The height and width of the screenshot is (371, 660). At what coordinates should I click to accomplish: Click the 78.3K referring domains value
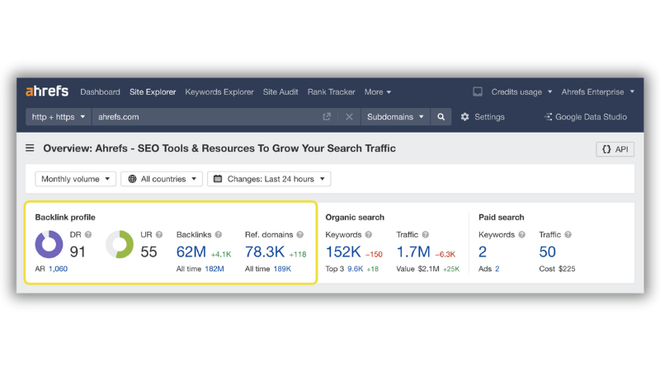265,251
